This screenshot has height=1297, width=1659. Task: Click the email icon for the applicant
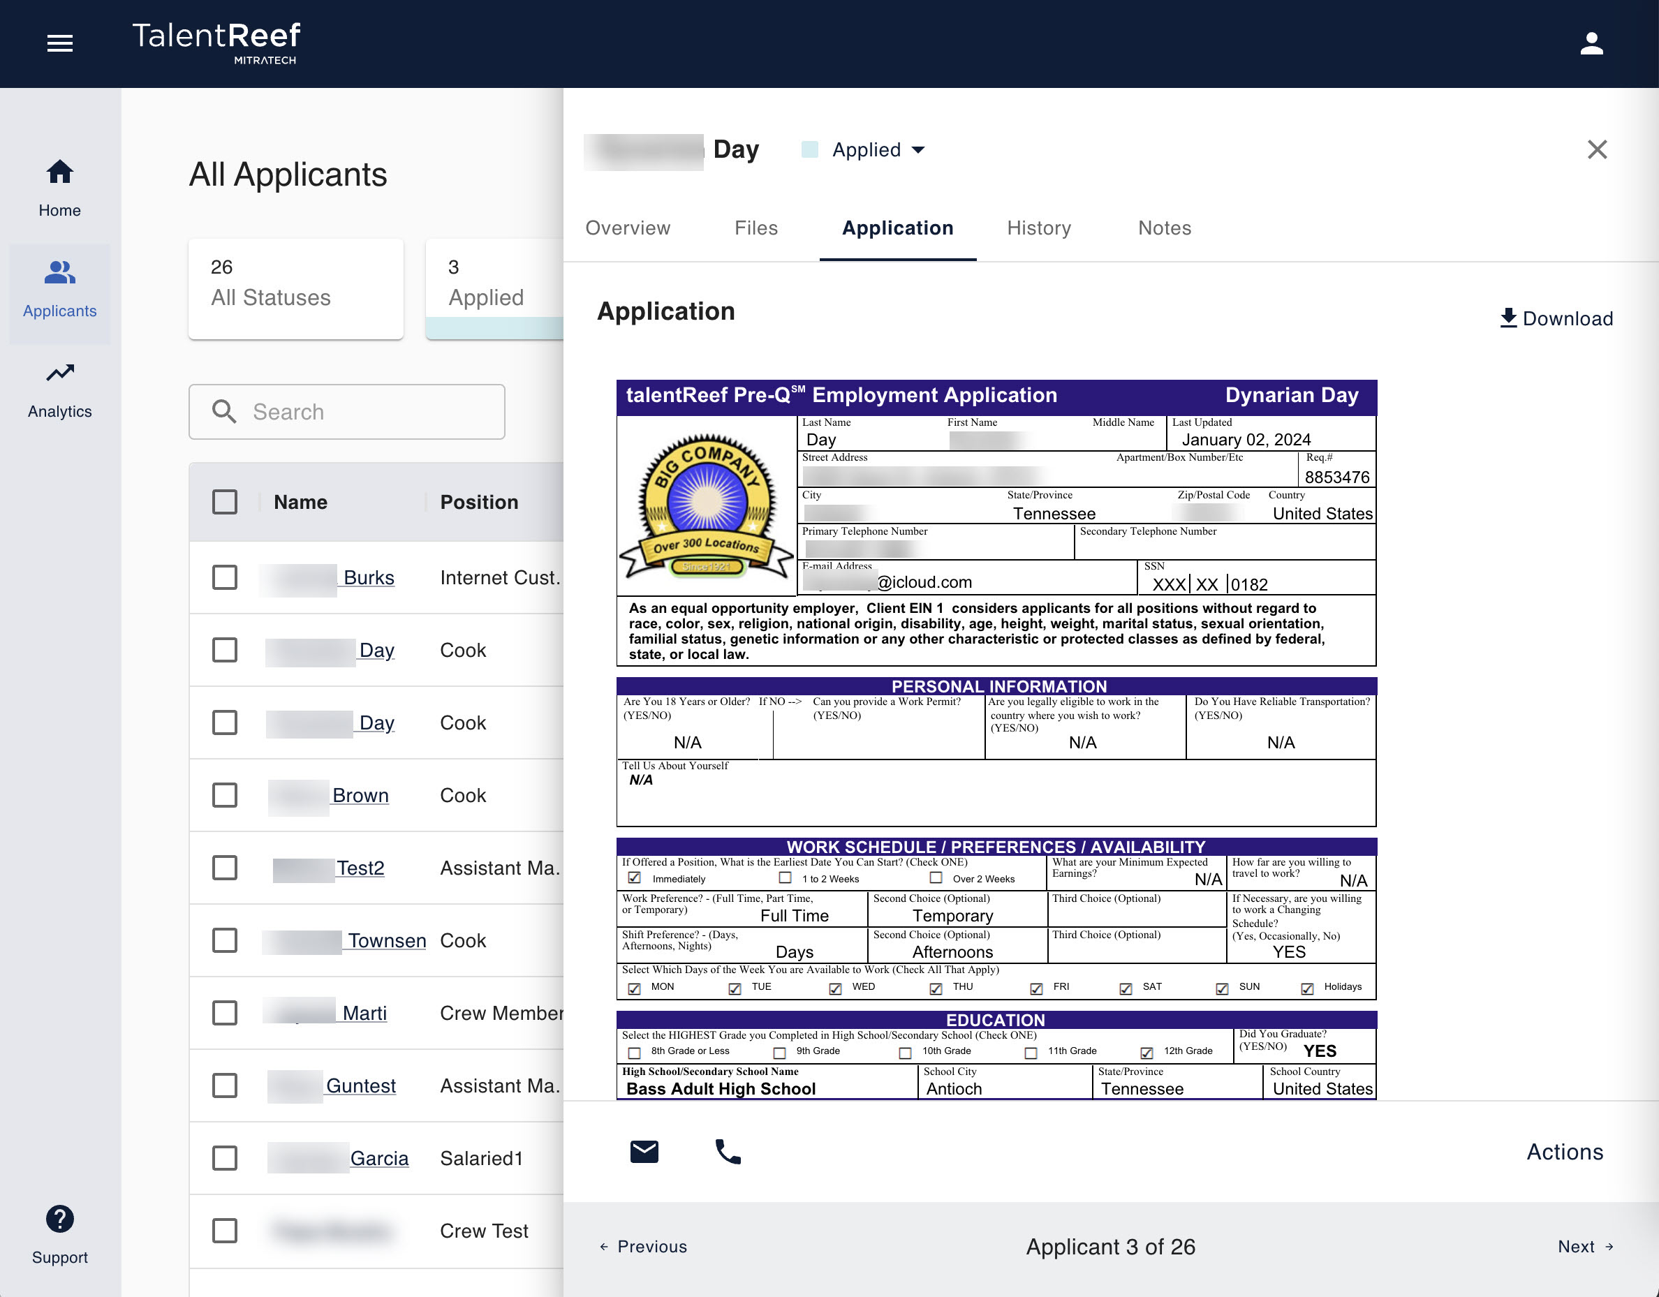[x=643, y=1152]
